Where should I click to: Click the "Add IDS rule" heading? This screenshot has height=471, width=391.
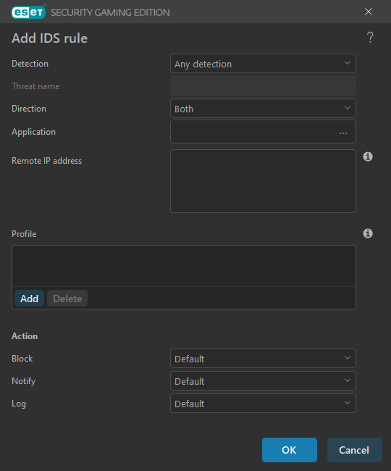pyautogui.click(x=49, y=38)
